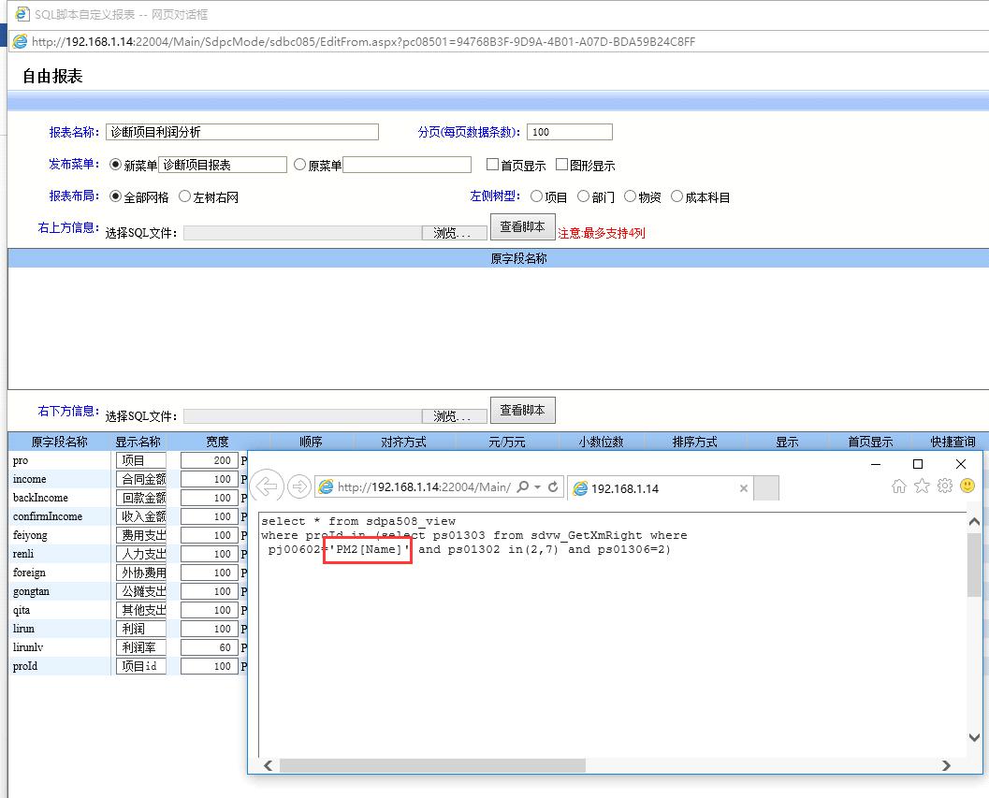Select the 原菜单 radio button
This screenshot has width=989, height=798.
[x=300, y=165]
